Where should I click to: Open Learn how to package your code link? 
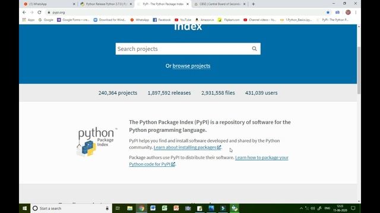pyautogui.click(x=208, y=160)
